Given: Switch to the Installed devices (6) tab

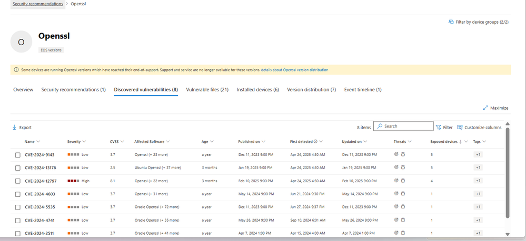Looking at the screenshot, I should [x=257, y=90].
